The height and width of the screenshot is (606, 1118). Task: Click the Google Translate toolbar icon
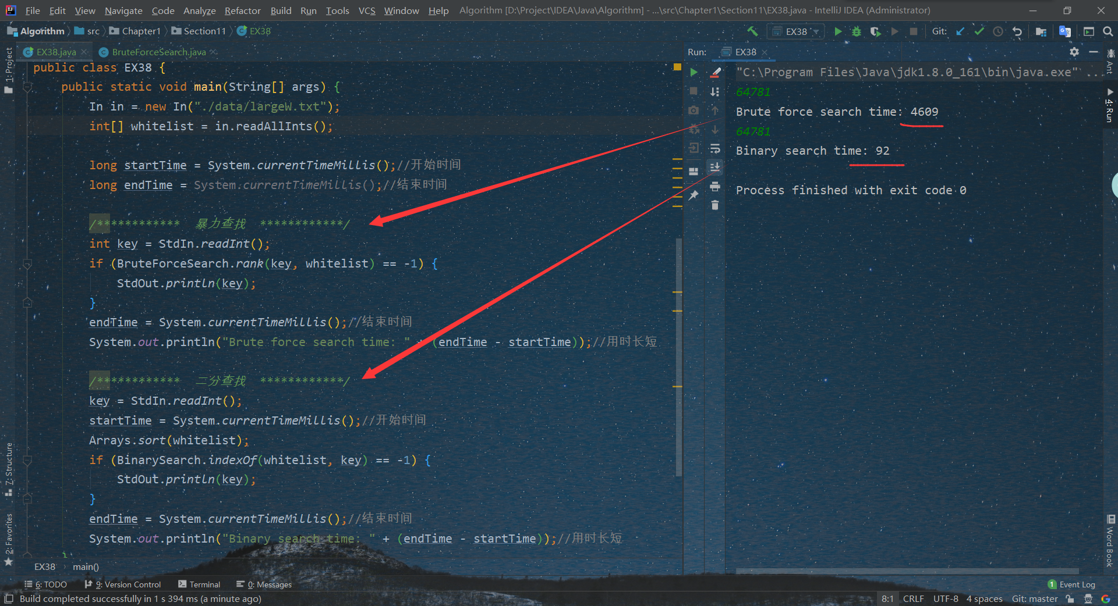coord(1065,31)
